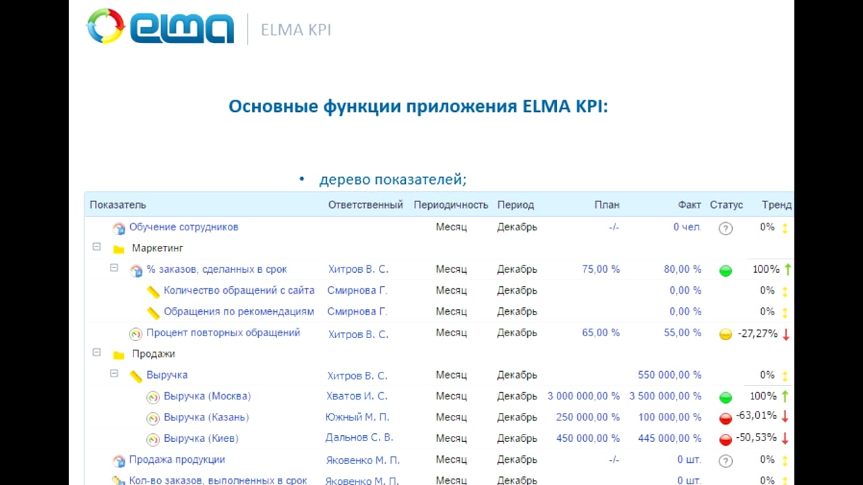This screenshot has width=863, height=485.
Task: Open Продажа продукции indicator link
Action: 177,459
